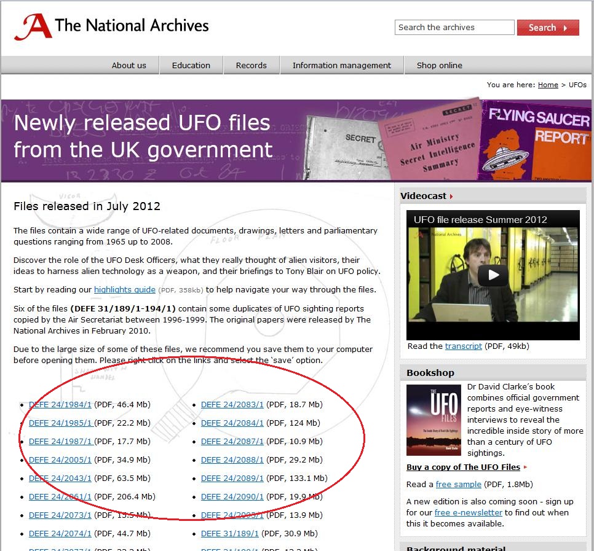Download file DEFE 24/2089/1

(232, 479)
